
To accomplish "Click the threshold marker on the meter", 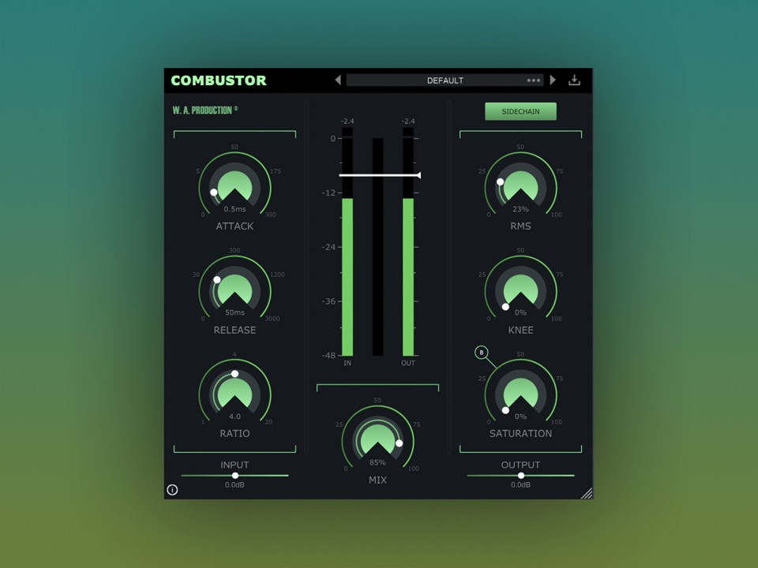I will click(x=418, y=175).
